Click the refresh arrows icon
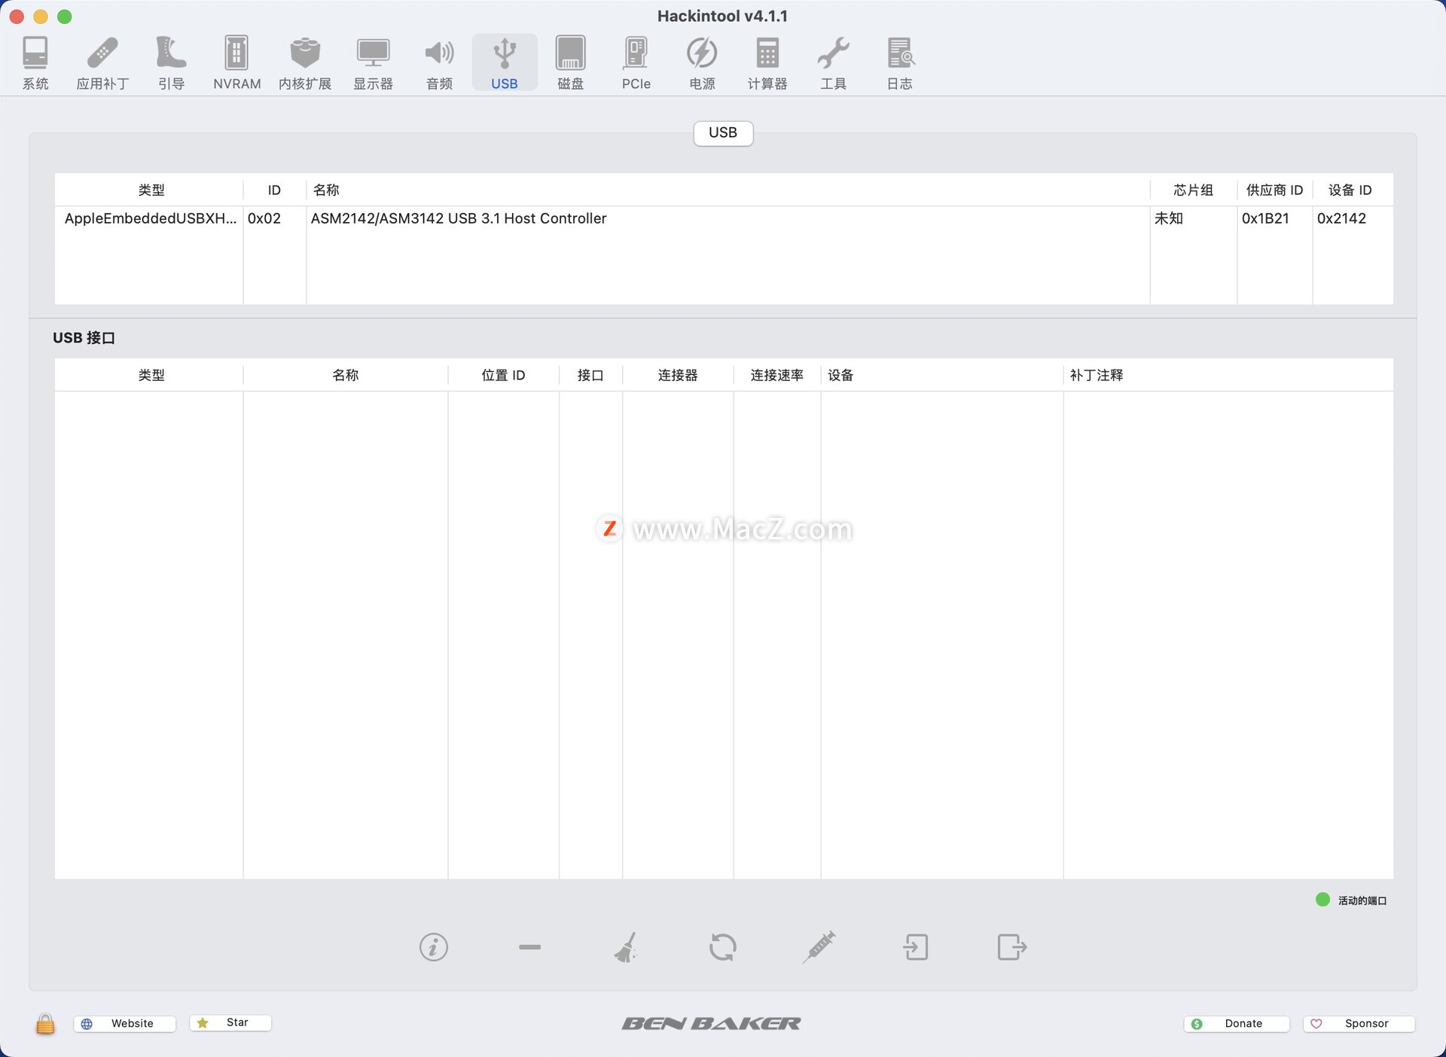The width and height of the screenshot is (1446, 1057). [x=722, y=947]
